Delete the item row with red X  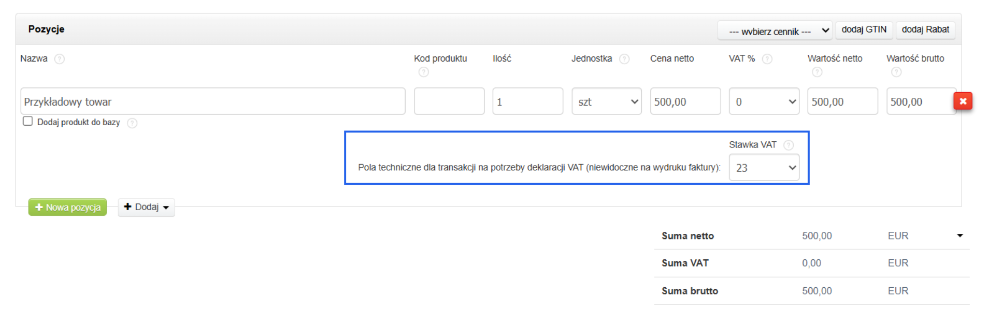(x=963, y=101)
